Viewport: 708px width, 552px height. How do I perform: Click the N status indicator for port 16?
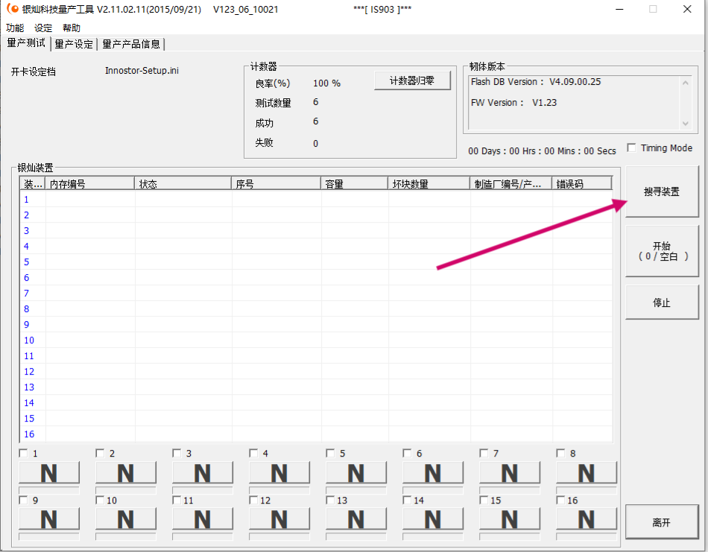click(586, 518)
